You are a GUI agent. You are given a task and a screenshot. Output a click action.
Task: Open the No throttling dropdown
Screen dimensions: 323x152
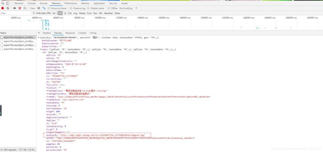pyautogui.click(x=128, y=8)
